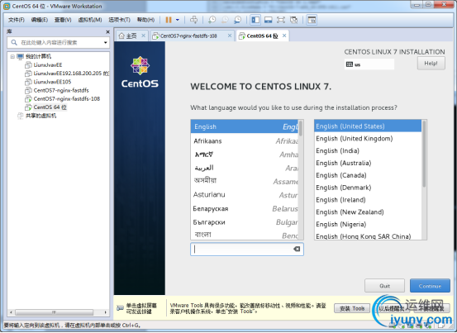Click the Continue button
The width and height of the screenshot is (457, 333).
[x=430, y=286]
